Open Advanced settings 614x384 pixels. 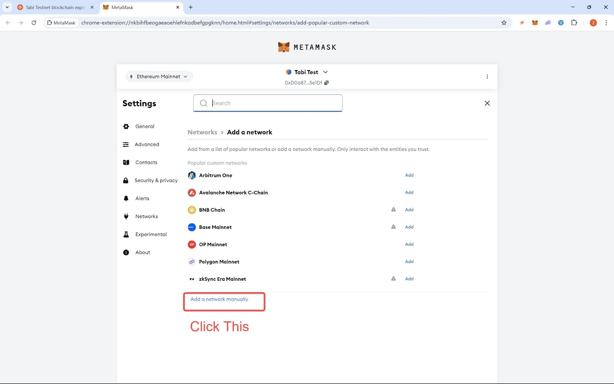tap(147, 144)
